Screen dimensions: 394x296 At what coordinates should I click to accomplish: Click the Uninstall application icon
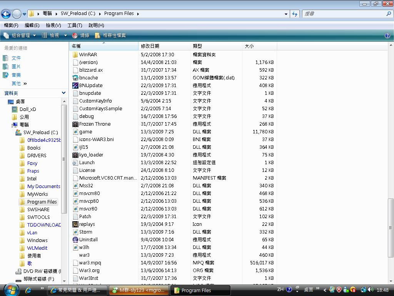pyautogui.click(x=75, y=240)
